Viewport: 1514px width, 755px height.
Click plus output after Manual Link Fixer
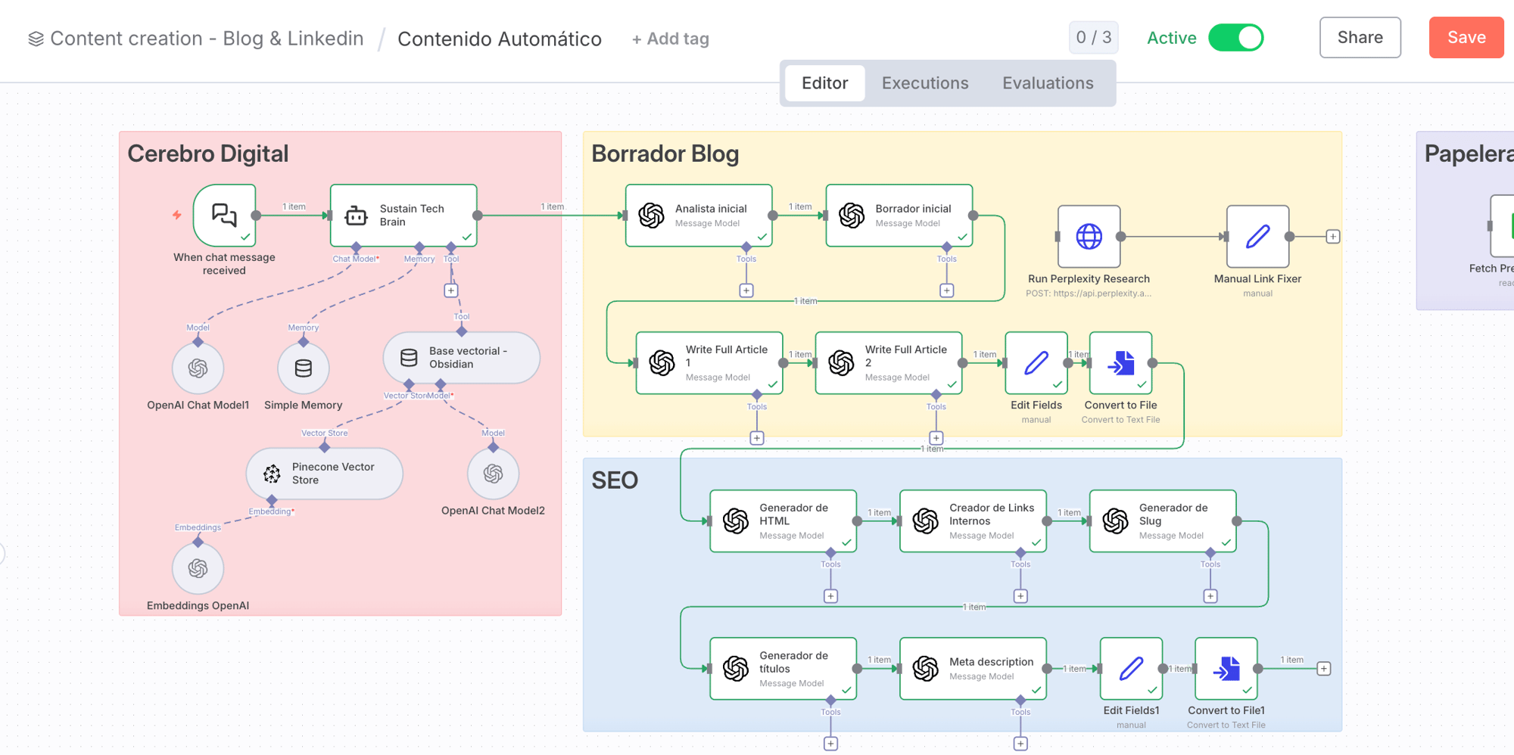pos(1333,237)
